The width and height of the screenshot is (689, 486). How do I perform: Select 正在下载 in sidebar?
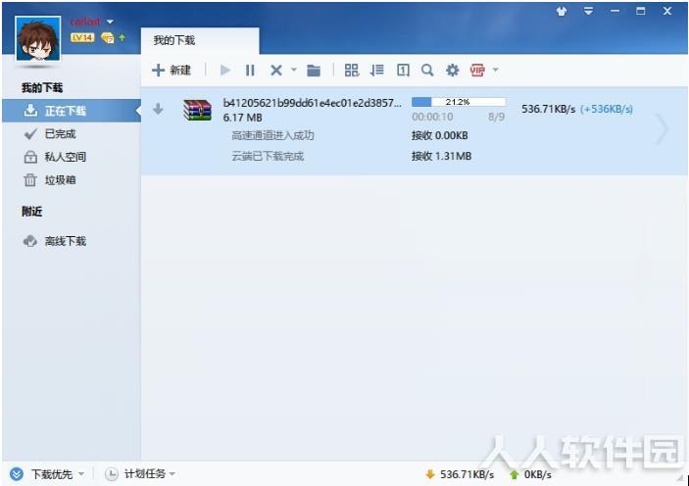click(72, 111)
